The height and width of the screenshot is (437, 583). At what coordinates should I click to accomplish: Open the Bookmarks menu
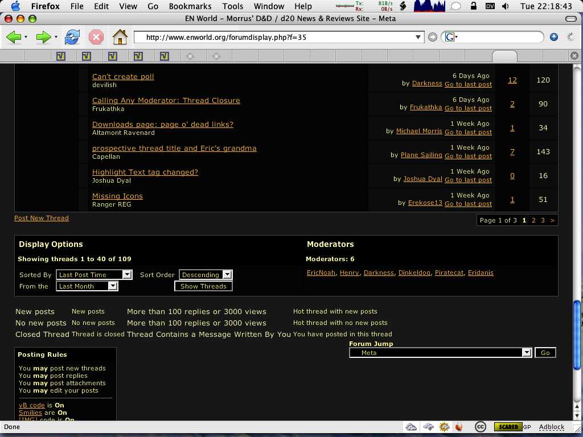pos(191,6)
